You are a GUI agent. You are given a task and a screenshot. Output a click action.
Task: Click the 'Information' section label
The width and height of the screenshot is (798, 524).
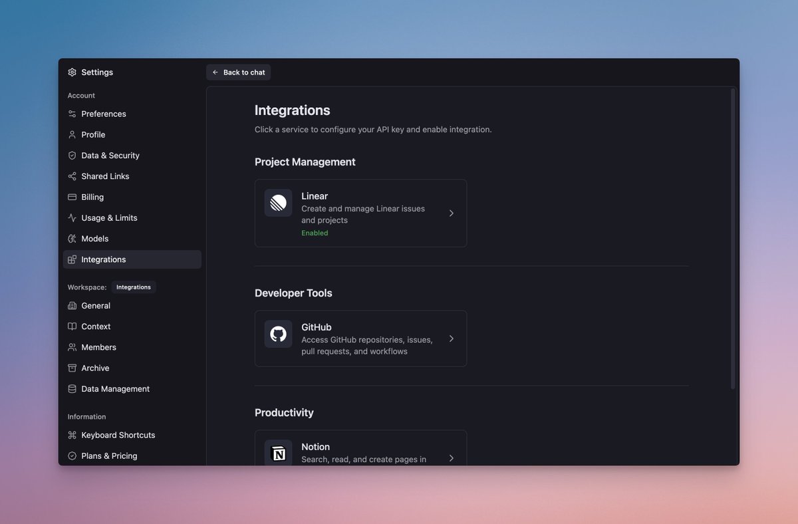click(x=86, y=417)
